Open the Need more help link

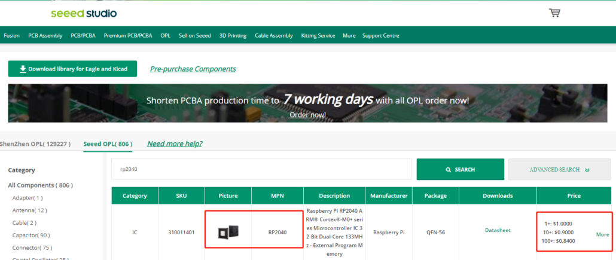pyautogui.click(x=175, y=144)
